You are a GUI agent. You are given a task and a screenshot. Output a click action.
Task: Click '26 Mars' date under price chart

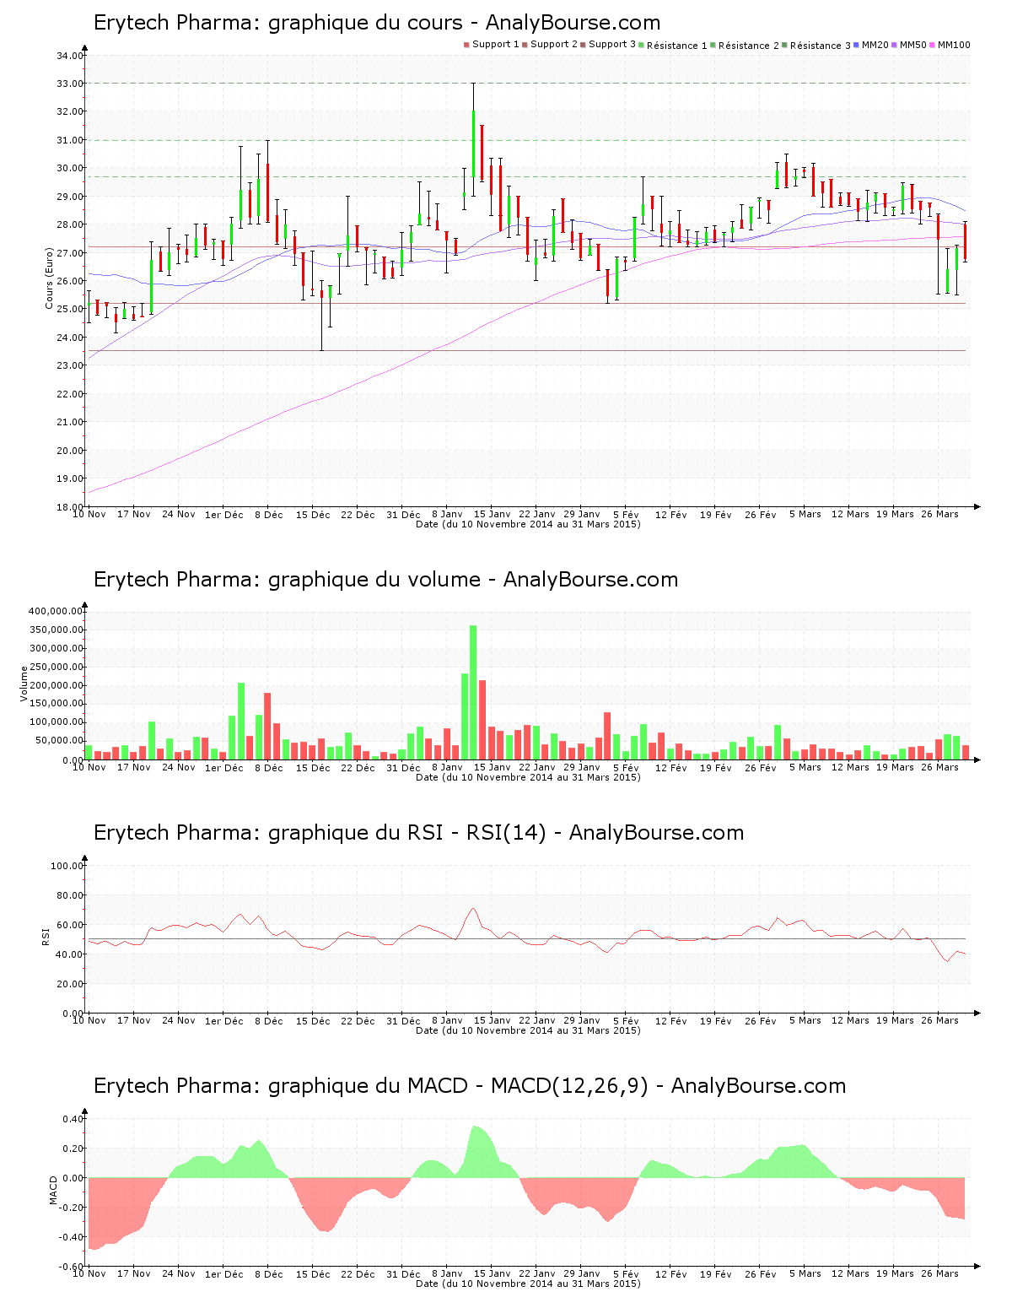(x=939, y=514)
